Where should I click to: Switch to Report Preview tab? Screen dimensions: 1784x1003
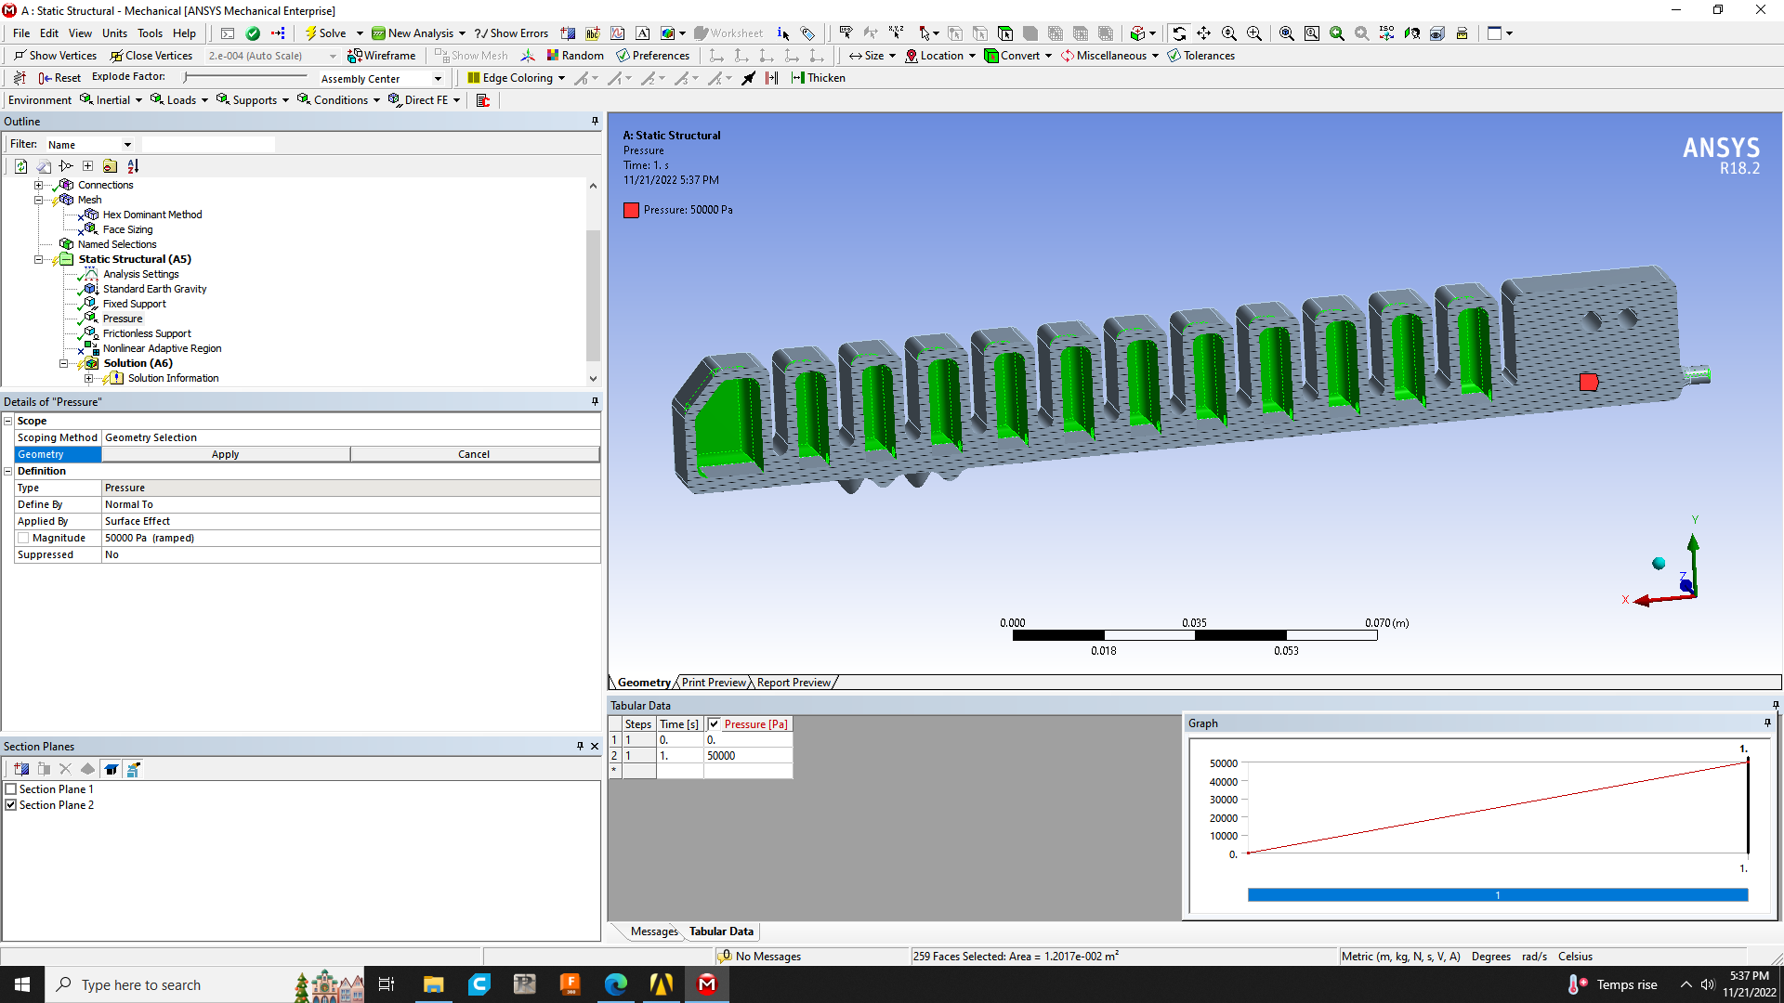pyautogui.click(x=793, y=683)
